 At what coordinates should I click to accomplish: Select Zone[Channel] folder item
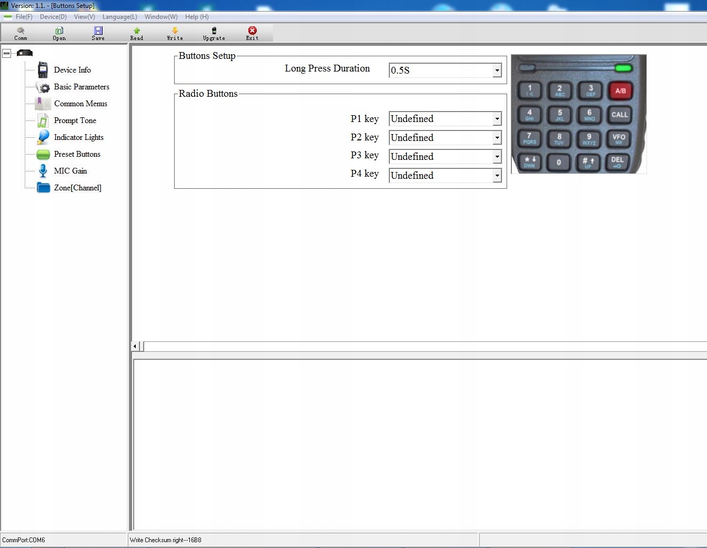[77, 188]
